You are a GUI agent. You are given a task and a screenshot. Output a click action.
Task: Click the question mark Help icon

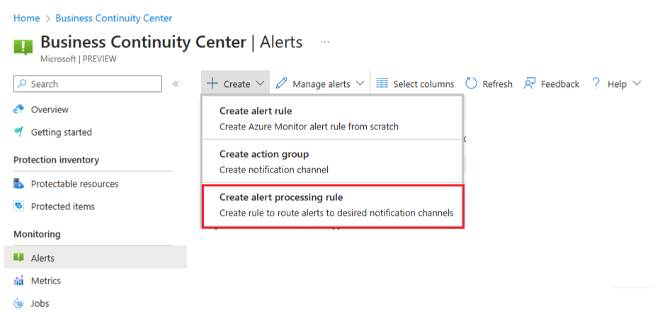click(x=596, y=83)
